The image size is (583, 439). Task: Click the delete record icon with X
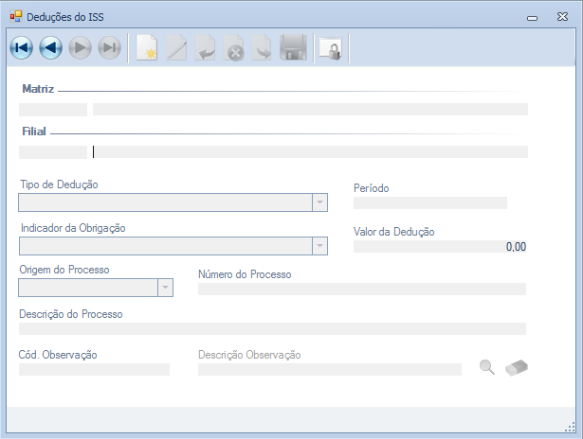click(234, 49)
